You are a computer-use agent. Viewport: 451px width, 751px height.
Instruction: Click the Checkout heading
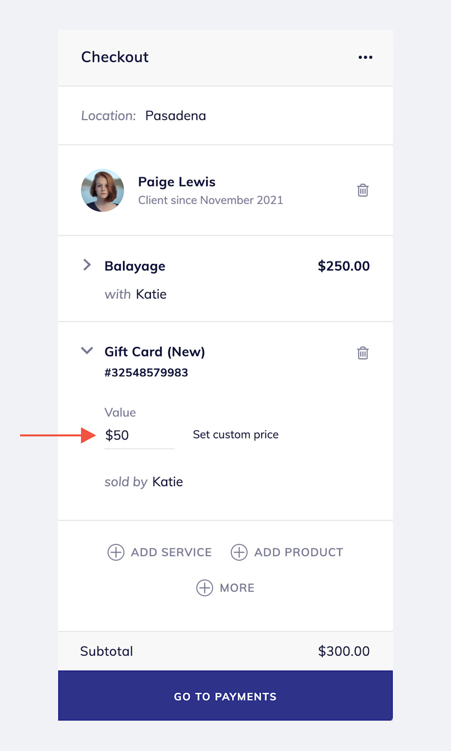coord(115,57)
